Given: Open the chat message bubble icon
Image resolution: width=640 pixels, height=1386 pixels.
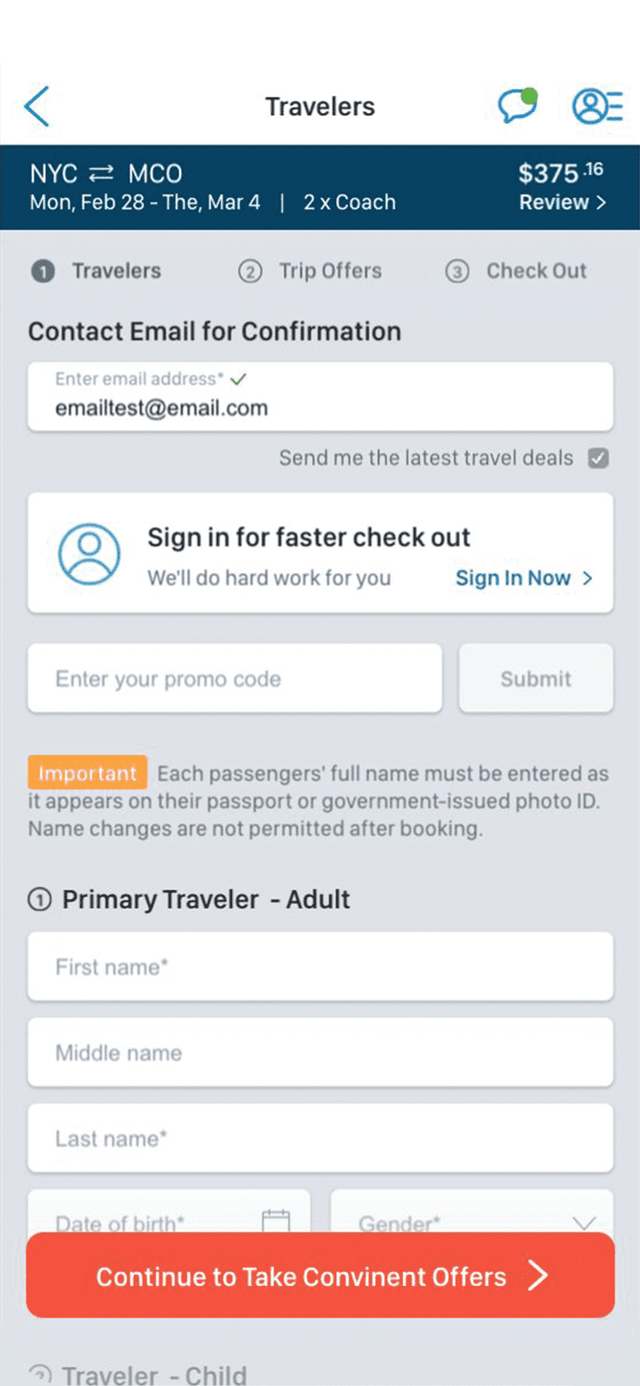Looking at the screenshot, I should click(518, 106).
